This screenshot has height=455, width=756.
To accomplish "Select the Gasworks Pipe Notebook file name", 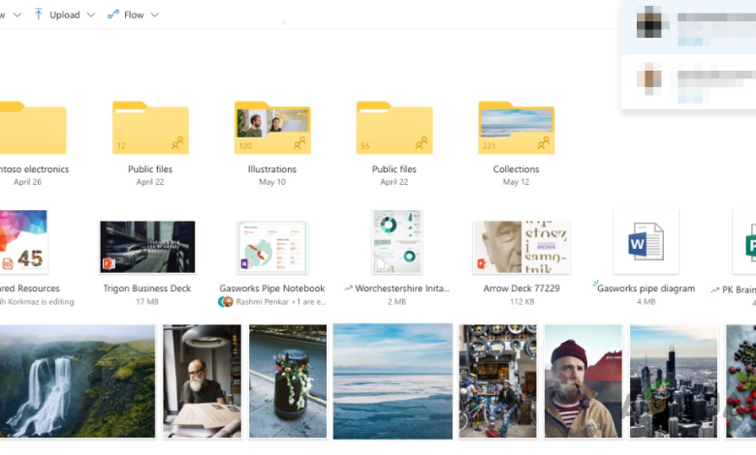I will tap(272, 288).
